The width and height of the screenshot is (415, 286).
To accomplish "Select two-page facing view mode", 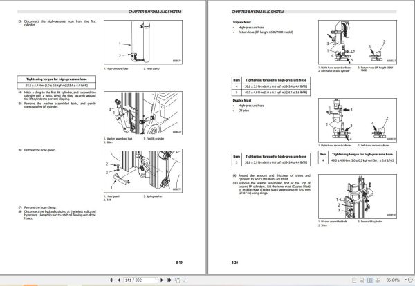I will [x=370, y=280].
